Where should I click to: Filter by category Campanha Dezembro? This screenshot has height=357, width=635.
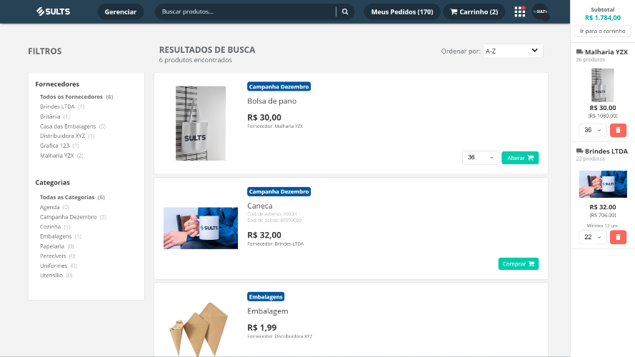73,217
